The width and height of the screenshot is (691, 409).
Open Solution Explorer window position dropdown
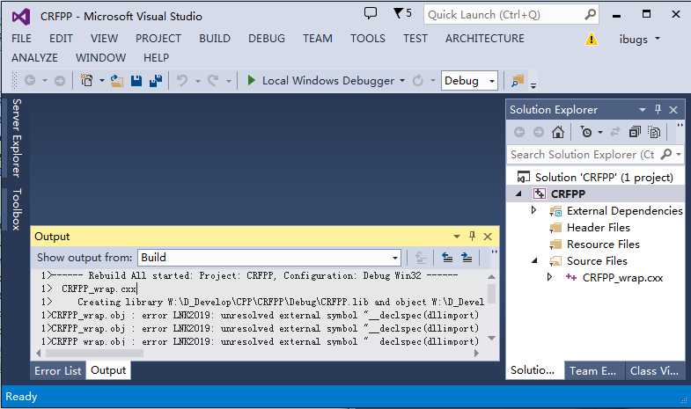coord(642,110)
